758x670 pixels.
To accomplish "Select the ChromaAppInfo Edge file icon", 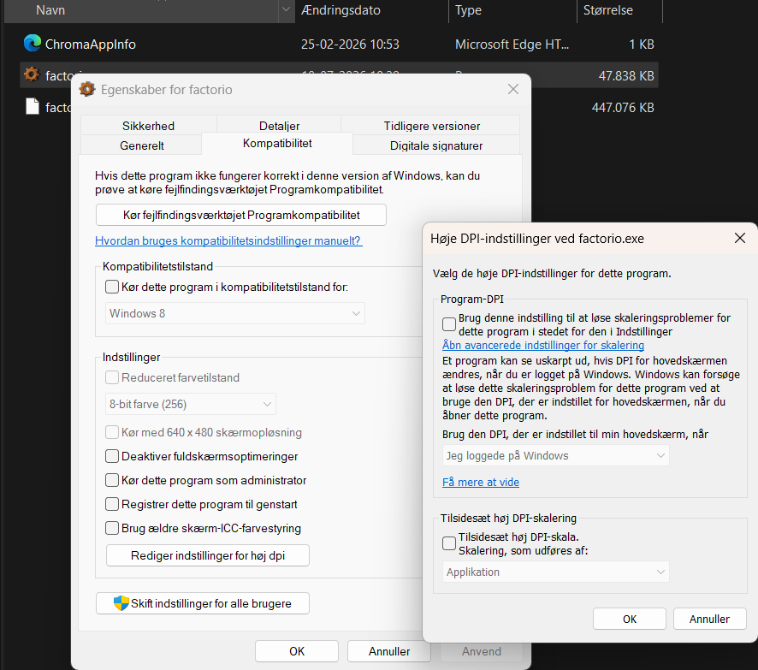I will [33, 44].
